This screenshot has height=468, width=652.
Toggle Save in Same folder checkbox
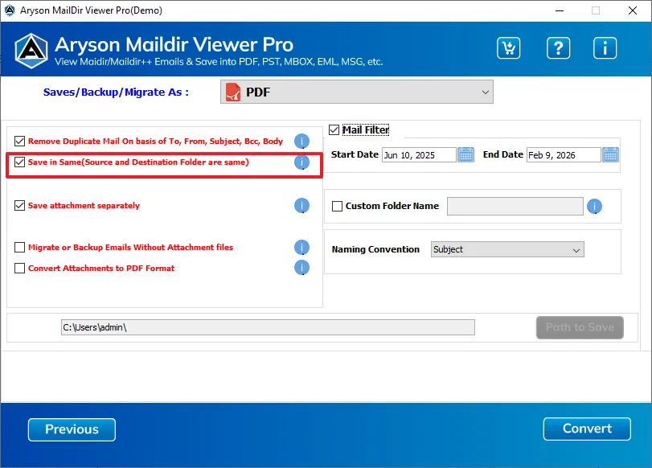point(19,162)
